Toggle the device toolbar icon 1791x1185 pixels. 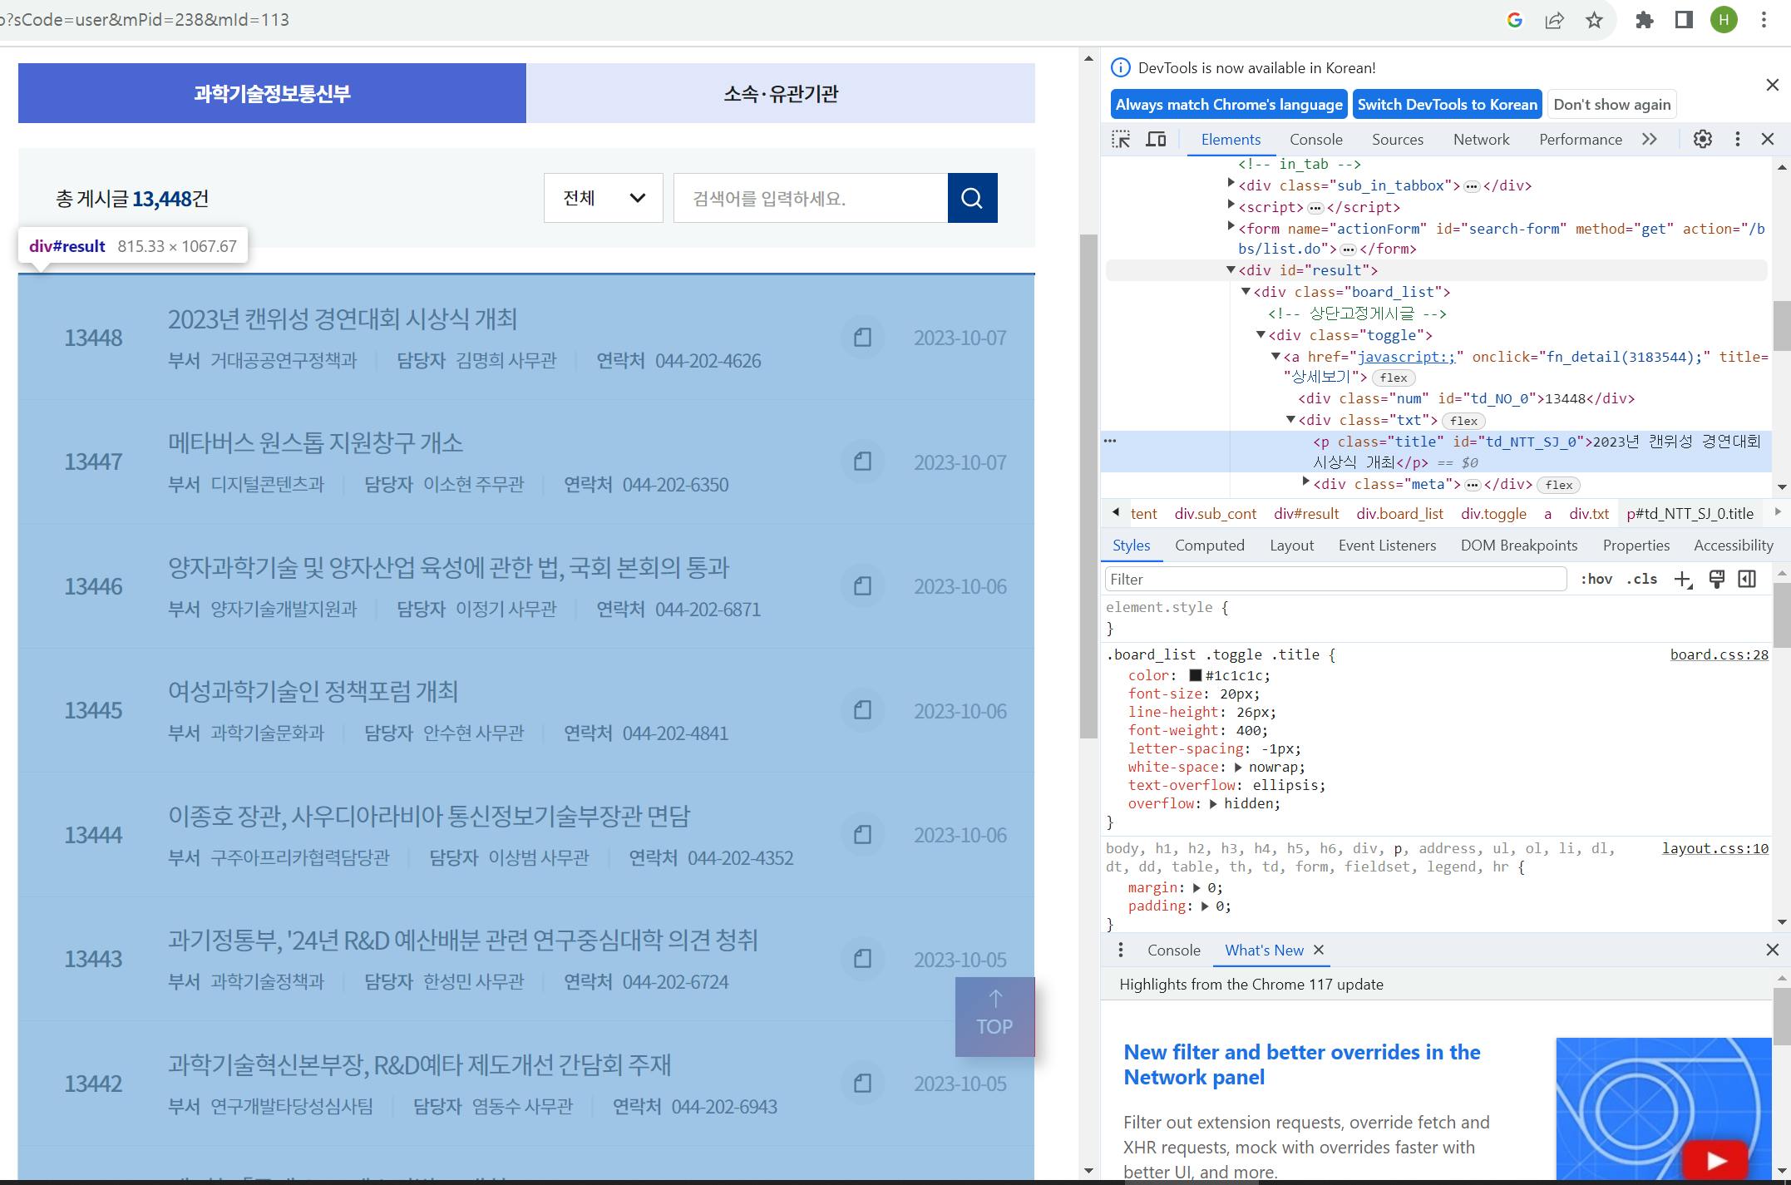coord(1156,140)
